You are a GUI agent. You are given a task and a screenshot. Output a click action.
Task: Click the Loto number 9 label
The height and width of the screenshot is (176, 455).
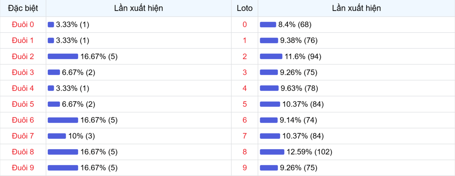tap(245, 168)
